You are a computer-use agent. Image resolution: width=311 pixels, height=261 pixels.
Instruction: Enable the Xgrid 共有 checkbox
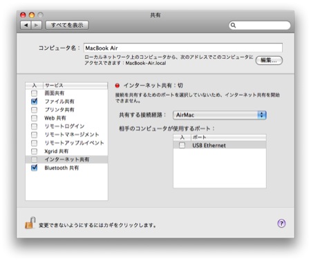coord(34,152)
